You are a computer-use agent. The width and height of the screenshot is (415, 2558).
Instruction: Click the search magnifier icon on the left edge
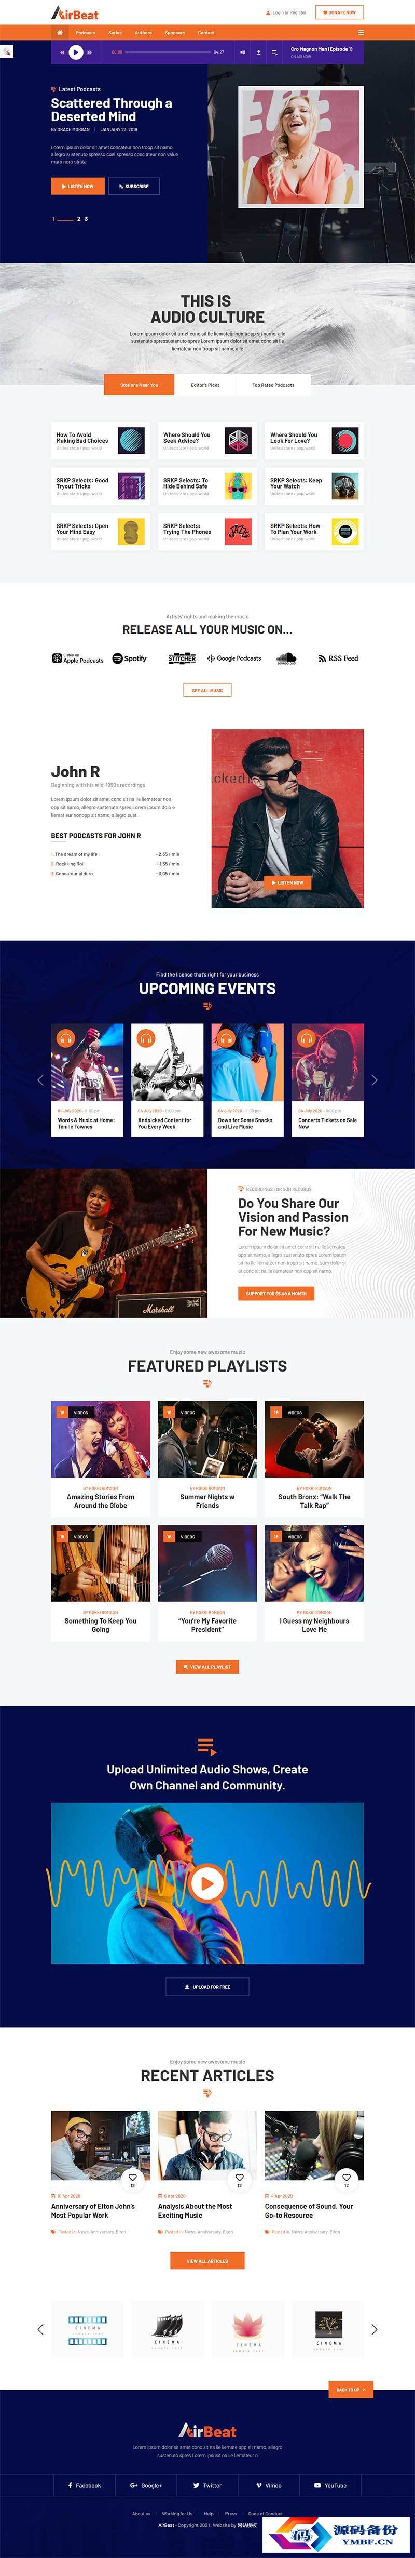[x=6, y=50]
